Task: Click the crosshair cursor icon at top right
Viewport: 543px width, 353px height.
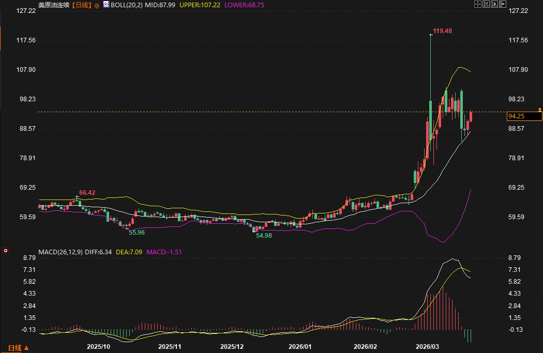Action: (477, 4)
